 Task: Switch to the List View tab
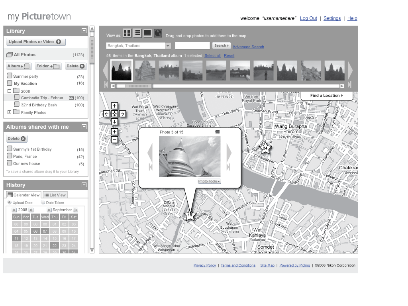pos(55,195)
